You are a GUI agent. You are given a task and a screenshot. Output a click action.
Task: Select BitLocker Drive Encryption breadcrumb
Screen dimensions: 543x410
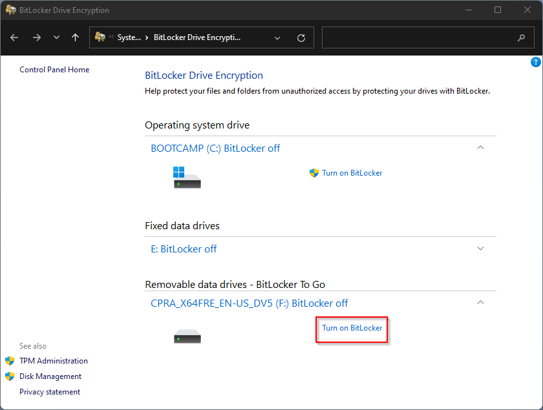[197, 37]
